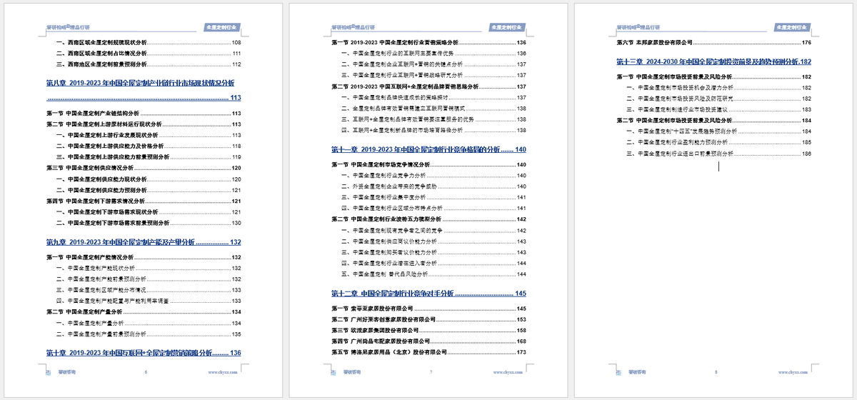Open chapter 9 heading 第九章 产能及产量分析
The width and height of the screenshot is (857, 400).
tap(144, 242)
